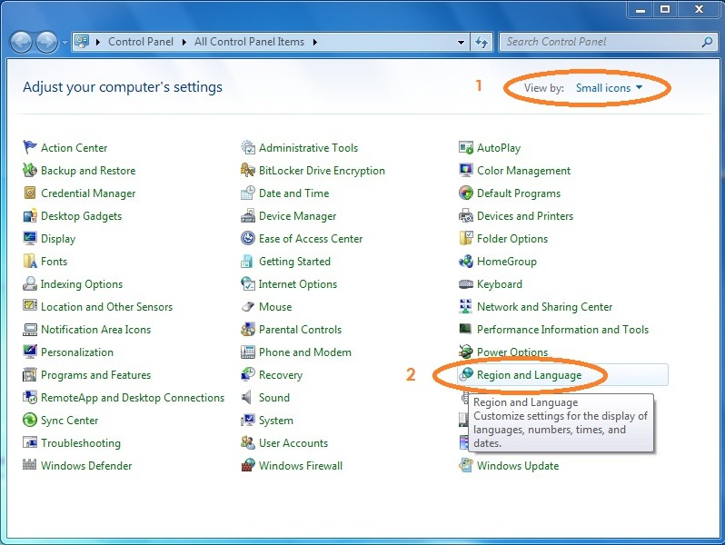Open the System link
The height and width of the screenshot is (545, 725).
point(276,421)
